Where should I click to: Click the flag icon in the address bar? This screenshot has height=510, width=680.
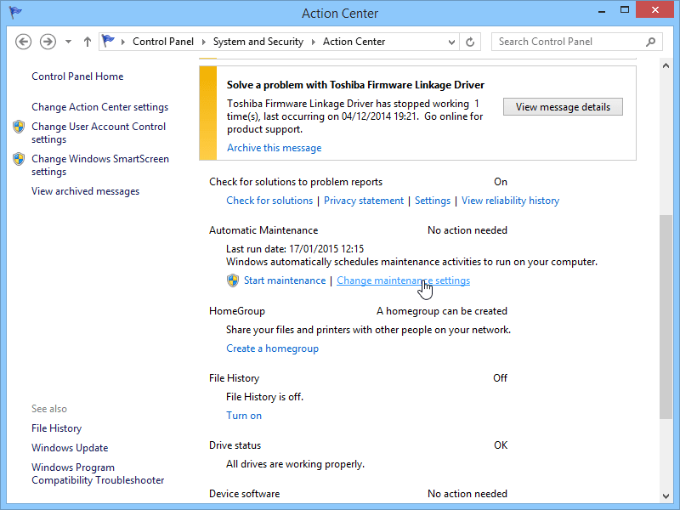pos(108,41)
